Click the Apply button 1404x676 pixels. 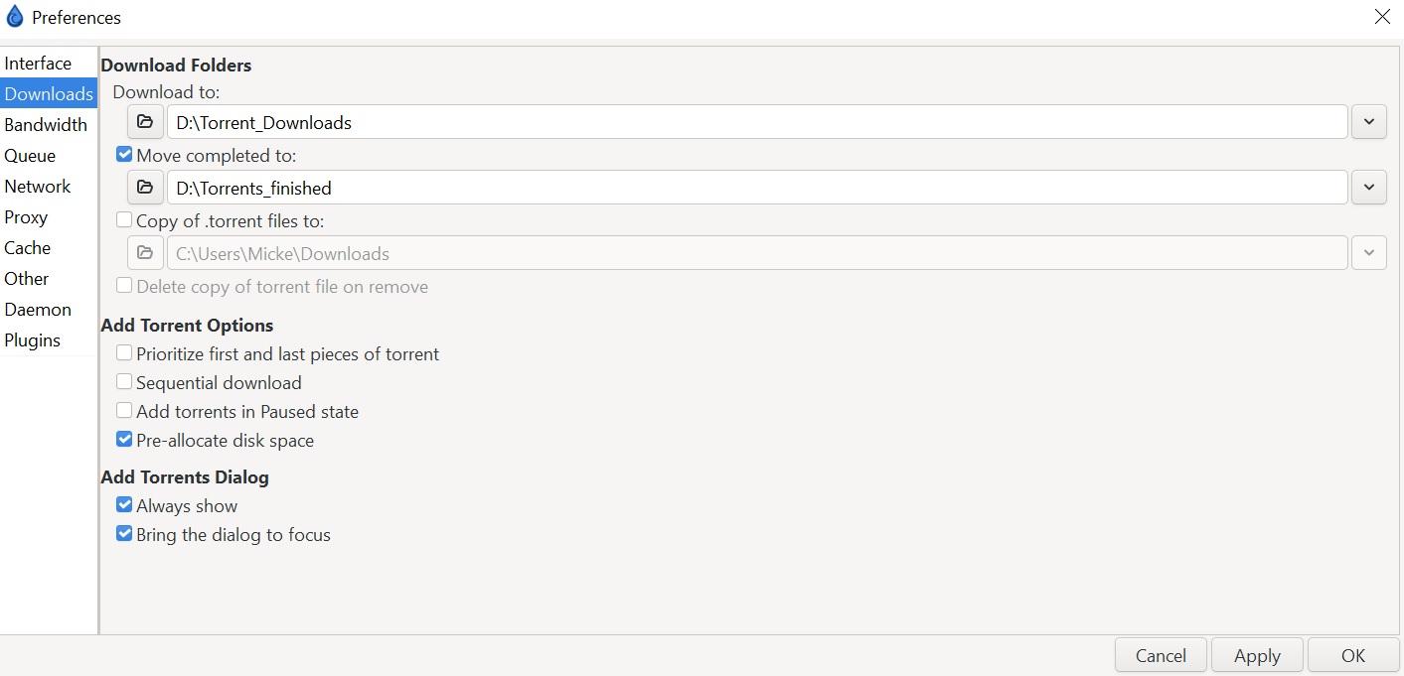coord(1257,655)
